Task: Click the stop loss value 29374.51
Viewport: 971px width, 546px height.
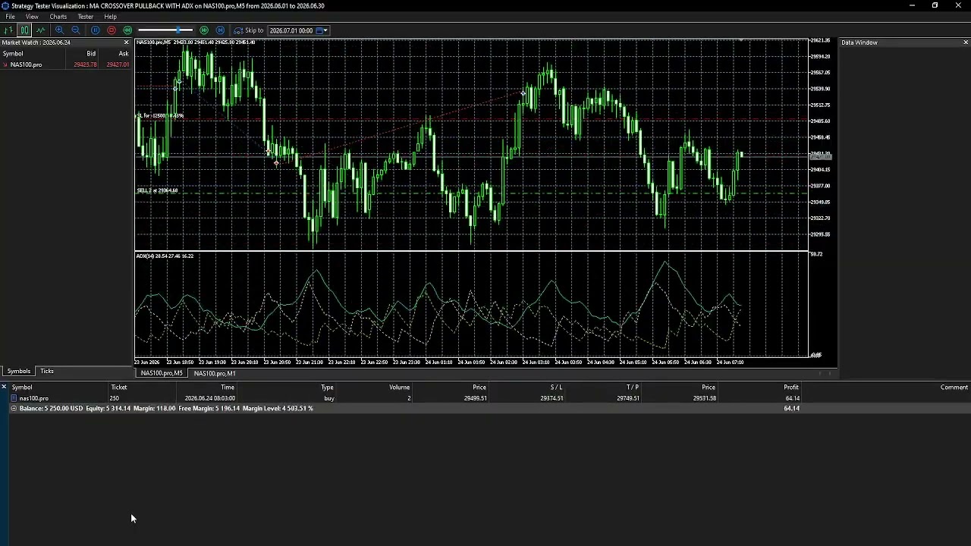Action: tap(551, 398)
